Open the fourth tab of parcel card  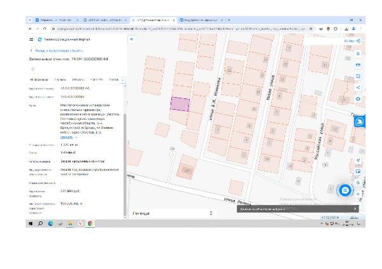[97, 80]
